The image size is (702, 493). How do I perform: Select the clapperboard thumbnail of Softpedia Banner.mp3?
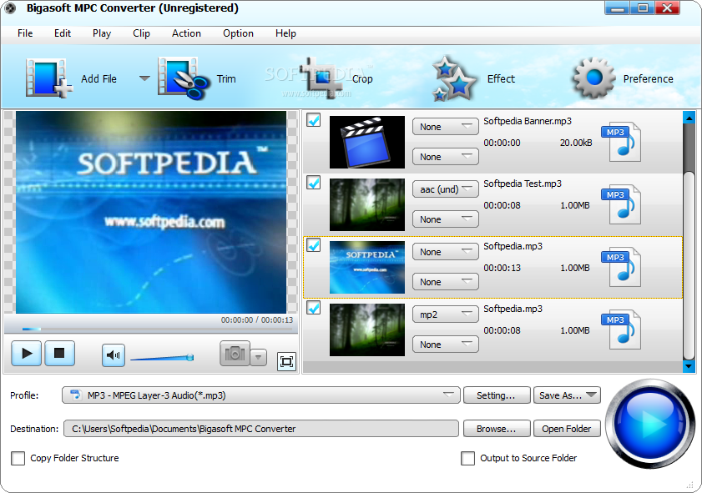(367, 143)
